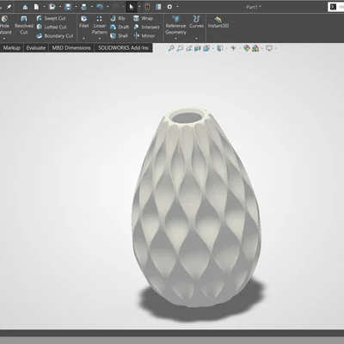Select the Wrap tool
The height and width of the screenshot is (344, 344).
point(143,18)
